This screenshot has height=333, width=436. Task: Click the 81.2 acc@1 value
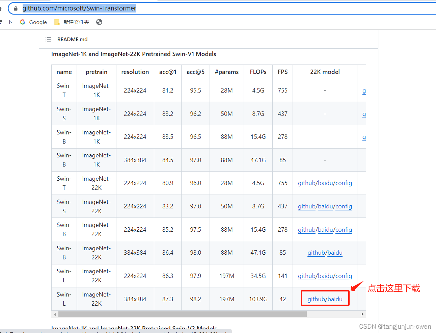click(x=168, y=91)
